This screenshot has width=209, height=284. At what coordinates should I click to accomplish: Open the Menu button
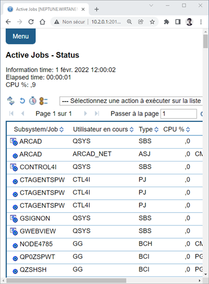[21, 36]
